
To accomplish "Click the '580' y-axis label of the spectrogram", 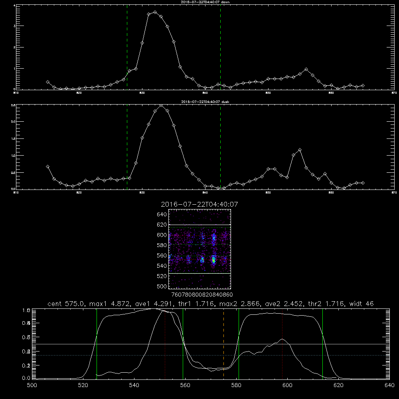I will tap(162, 245).
